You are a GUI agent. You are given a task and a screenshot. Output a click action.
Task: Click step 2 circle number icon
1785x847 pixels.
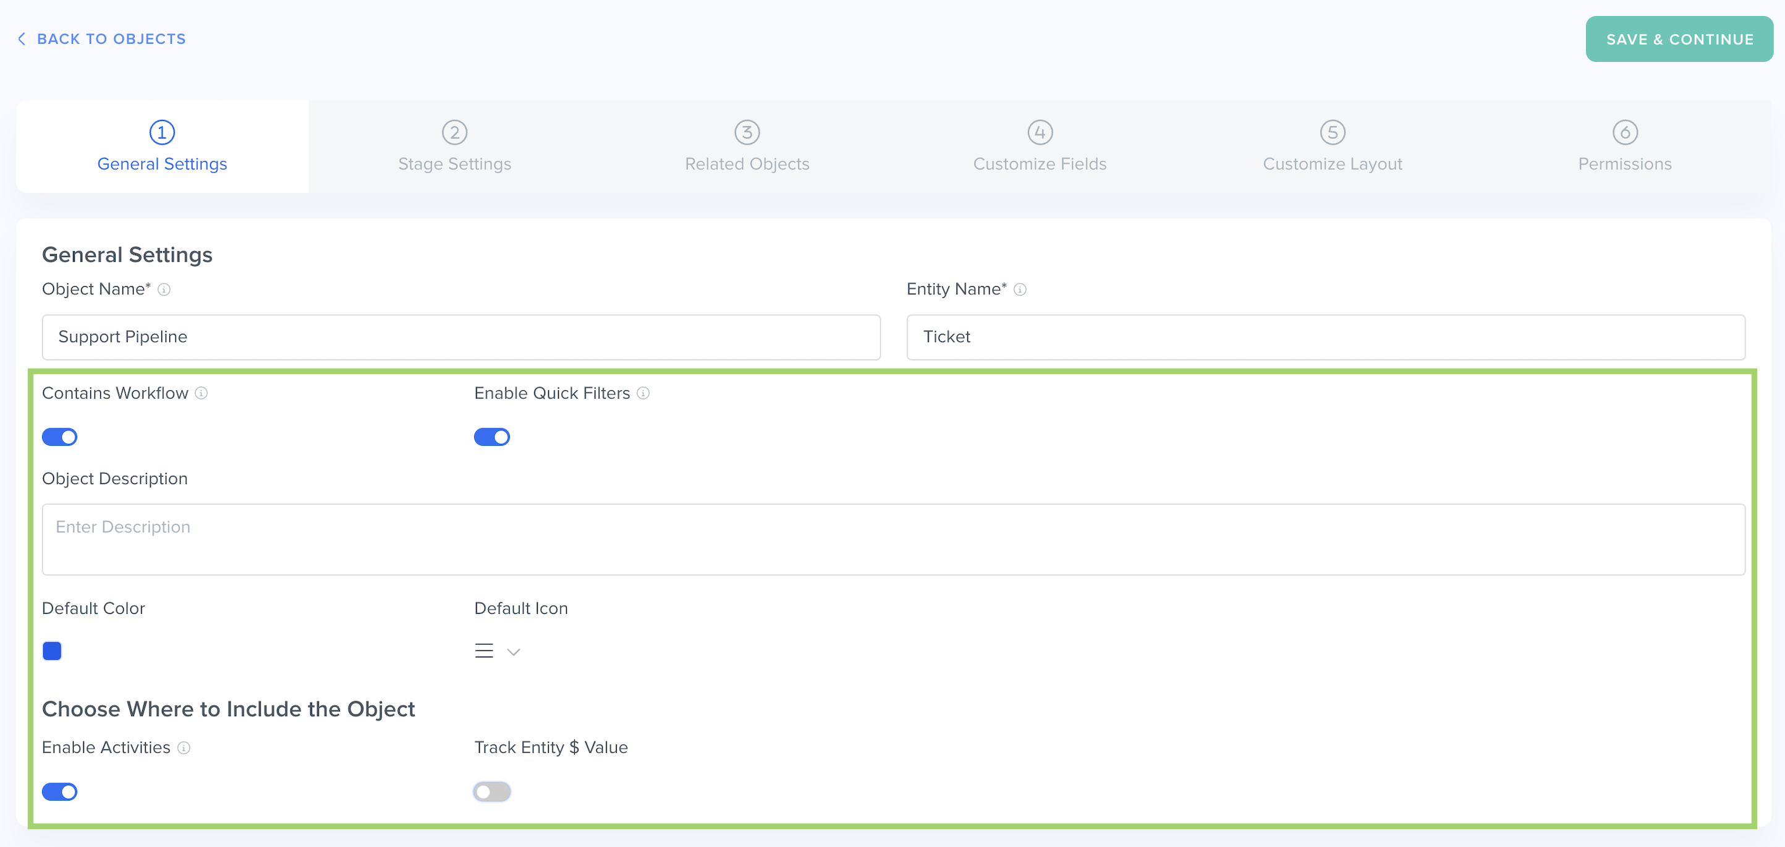tap(454, 132)
